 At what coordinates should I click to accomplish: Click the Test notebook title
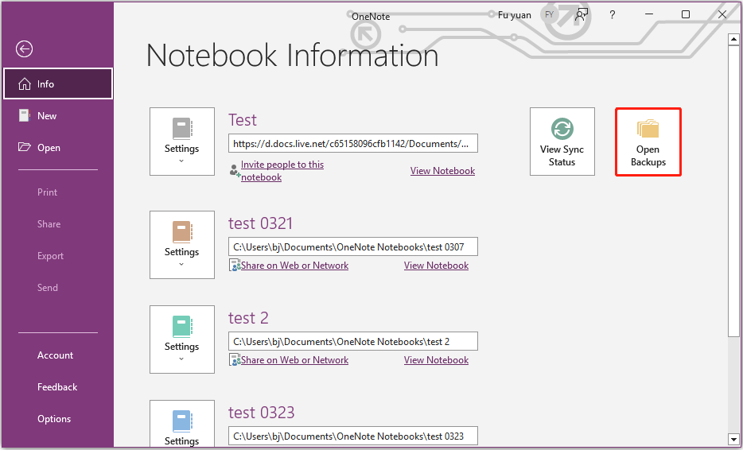click(243, 120)
